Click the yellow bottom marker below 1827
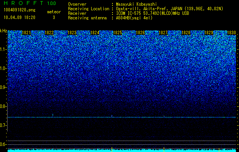Screen dimensions: 239x152 pyautogui.click(x=164, y=149)
